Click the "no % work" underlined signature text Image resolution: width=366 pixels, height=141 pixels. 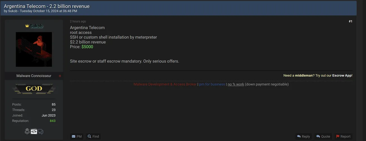[x=235, y=84]
